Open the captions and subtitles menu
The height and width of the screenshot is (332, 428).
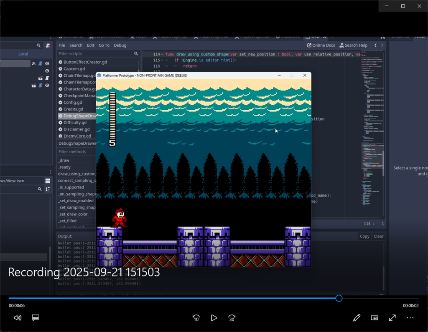tap(36, 318)
